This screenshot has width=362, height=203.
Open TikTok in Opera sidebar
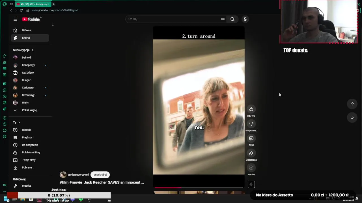5,109
